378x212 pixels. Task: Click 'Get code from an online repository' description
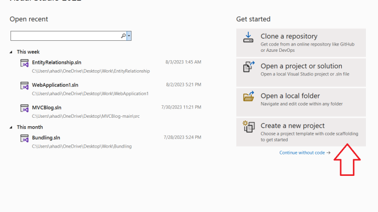(x=308, y=47)
